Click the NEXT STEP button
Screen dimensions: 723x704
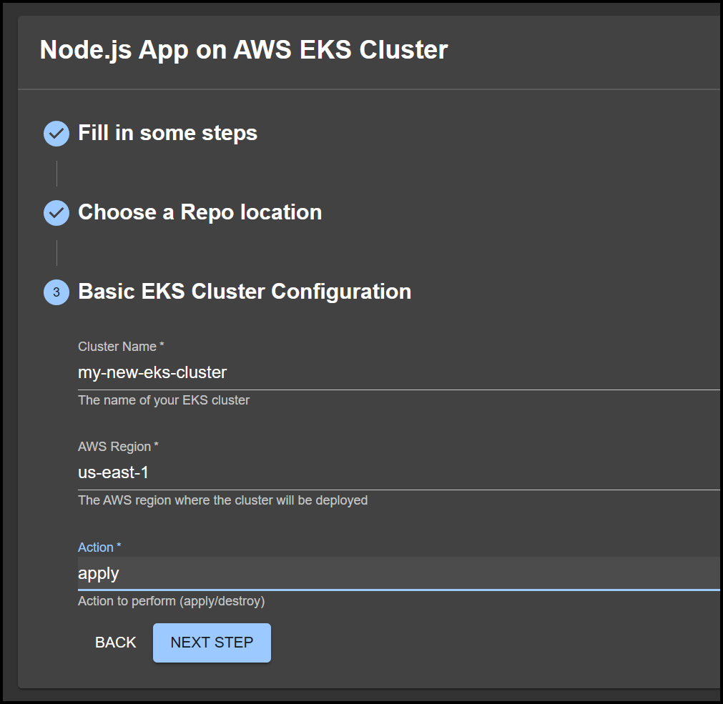(212, 643)
